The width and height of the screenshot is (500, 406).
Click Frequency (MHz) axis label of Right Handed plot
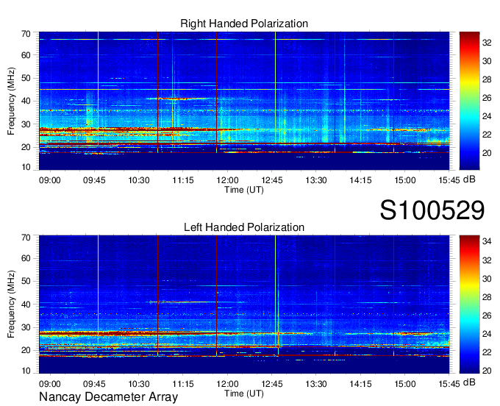point(11,101)
